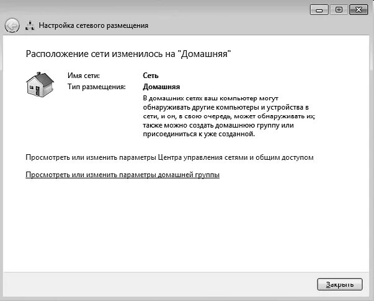Click the network icon beside the window title

click(30, 25)
